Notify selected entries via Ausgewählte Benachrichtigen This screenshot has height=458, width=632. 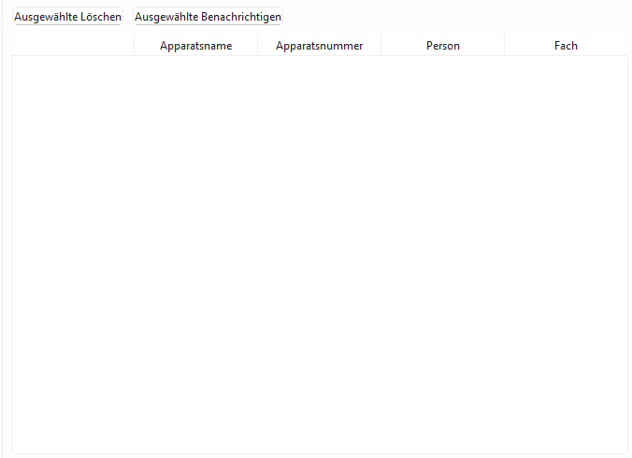pyautogui.click(x=208, y=17)
